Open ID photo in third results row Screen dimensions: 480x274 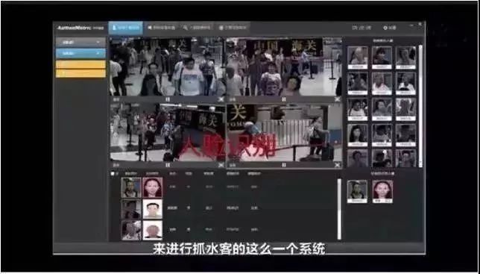[x=153, y=230]
